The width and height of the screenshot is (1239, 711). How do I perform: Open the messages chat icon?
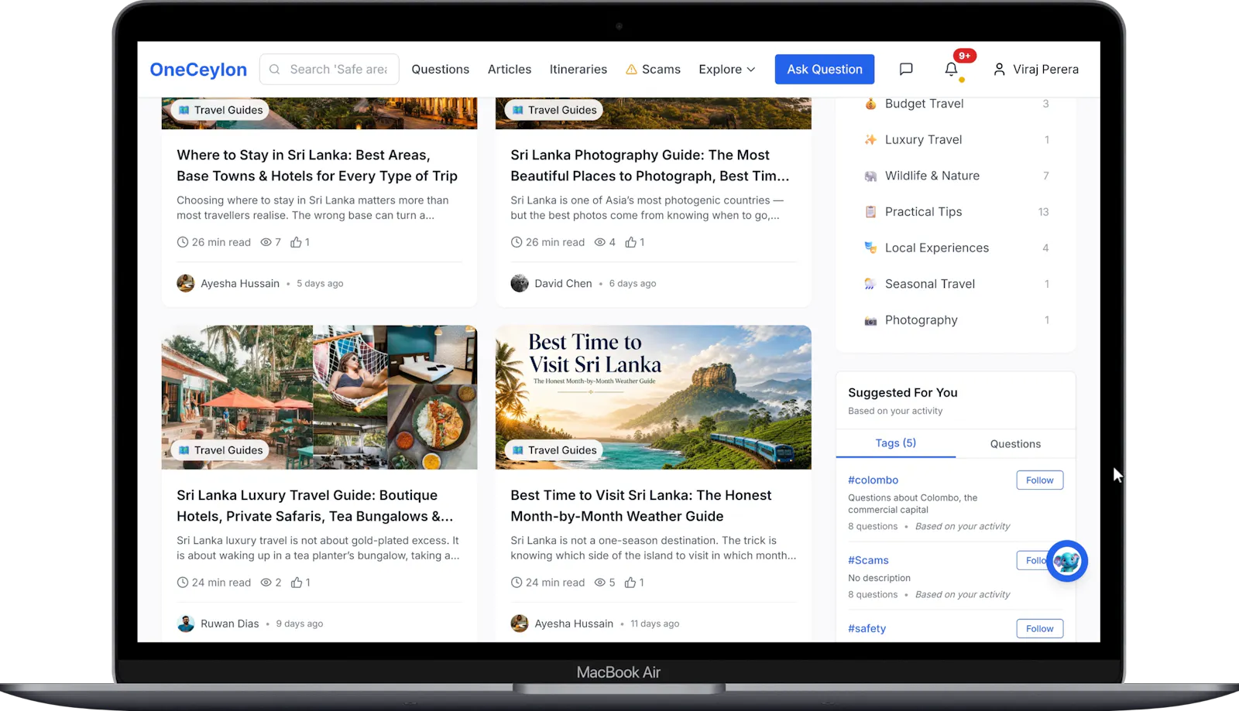click(x=906, y=70)
